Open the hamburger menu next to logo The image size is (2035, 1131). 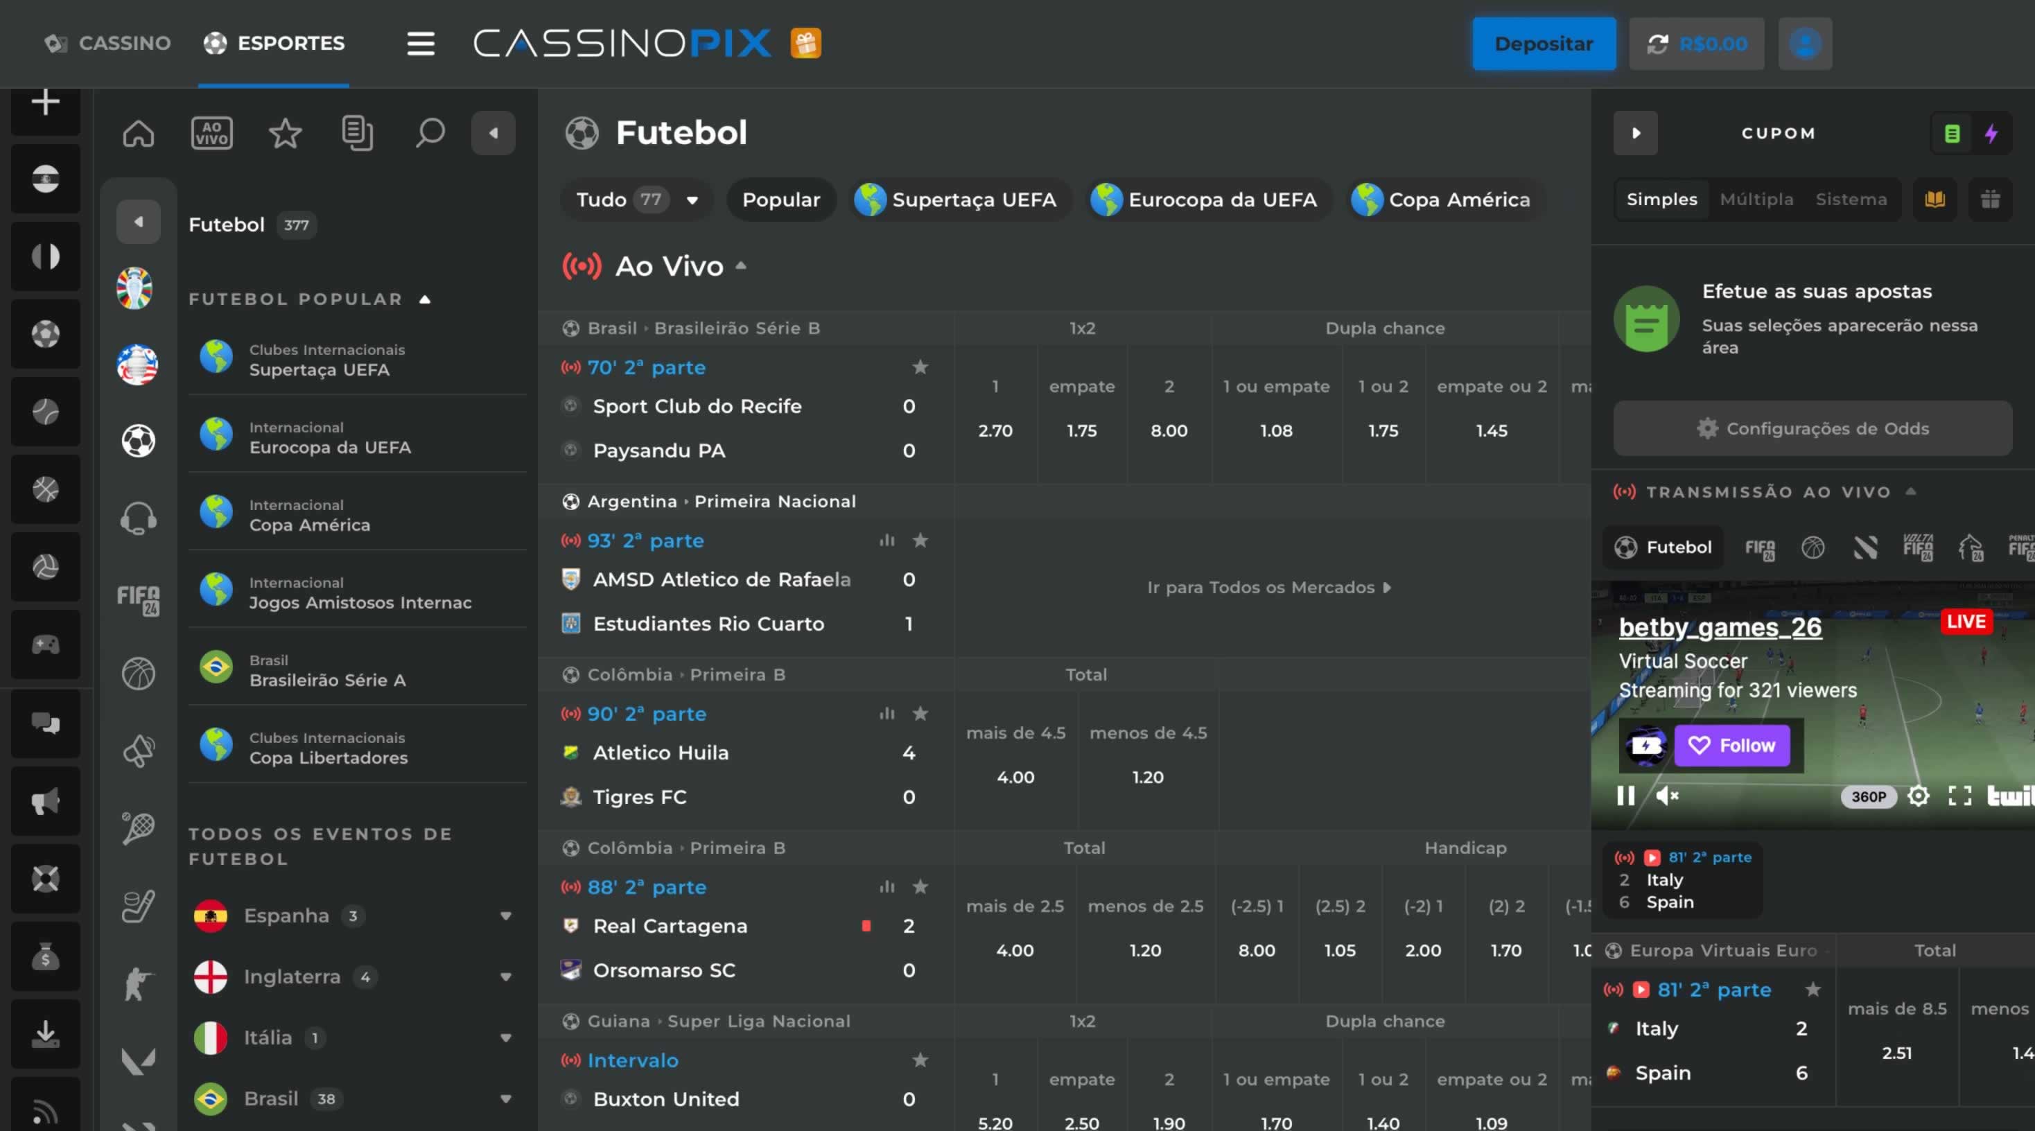[x=420, y=44]
